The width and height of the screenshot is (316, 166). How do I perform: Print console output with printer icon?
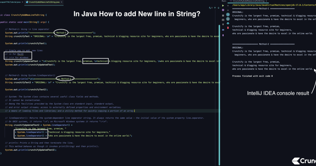(x=228, y=23)
